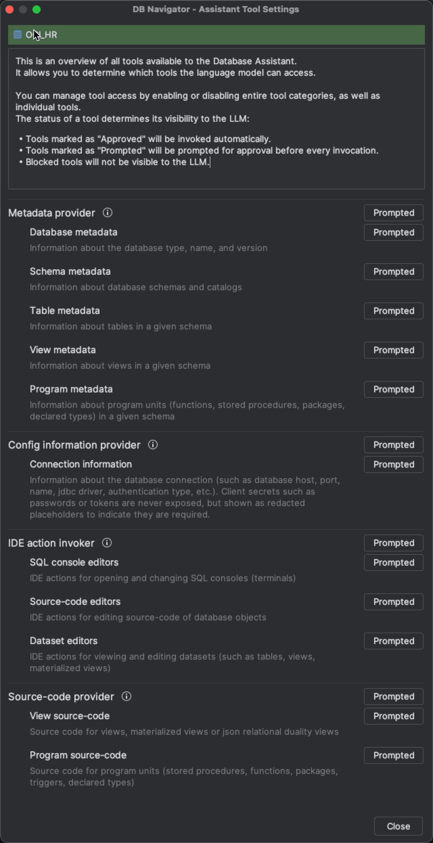Toggle the Connection information tool status
433x843 pixels.
(393, 464)
